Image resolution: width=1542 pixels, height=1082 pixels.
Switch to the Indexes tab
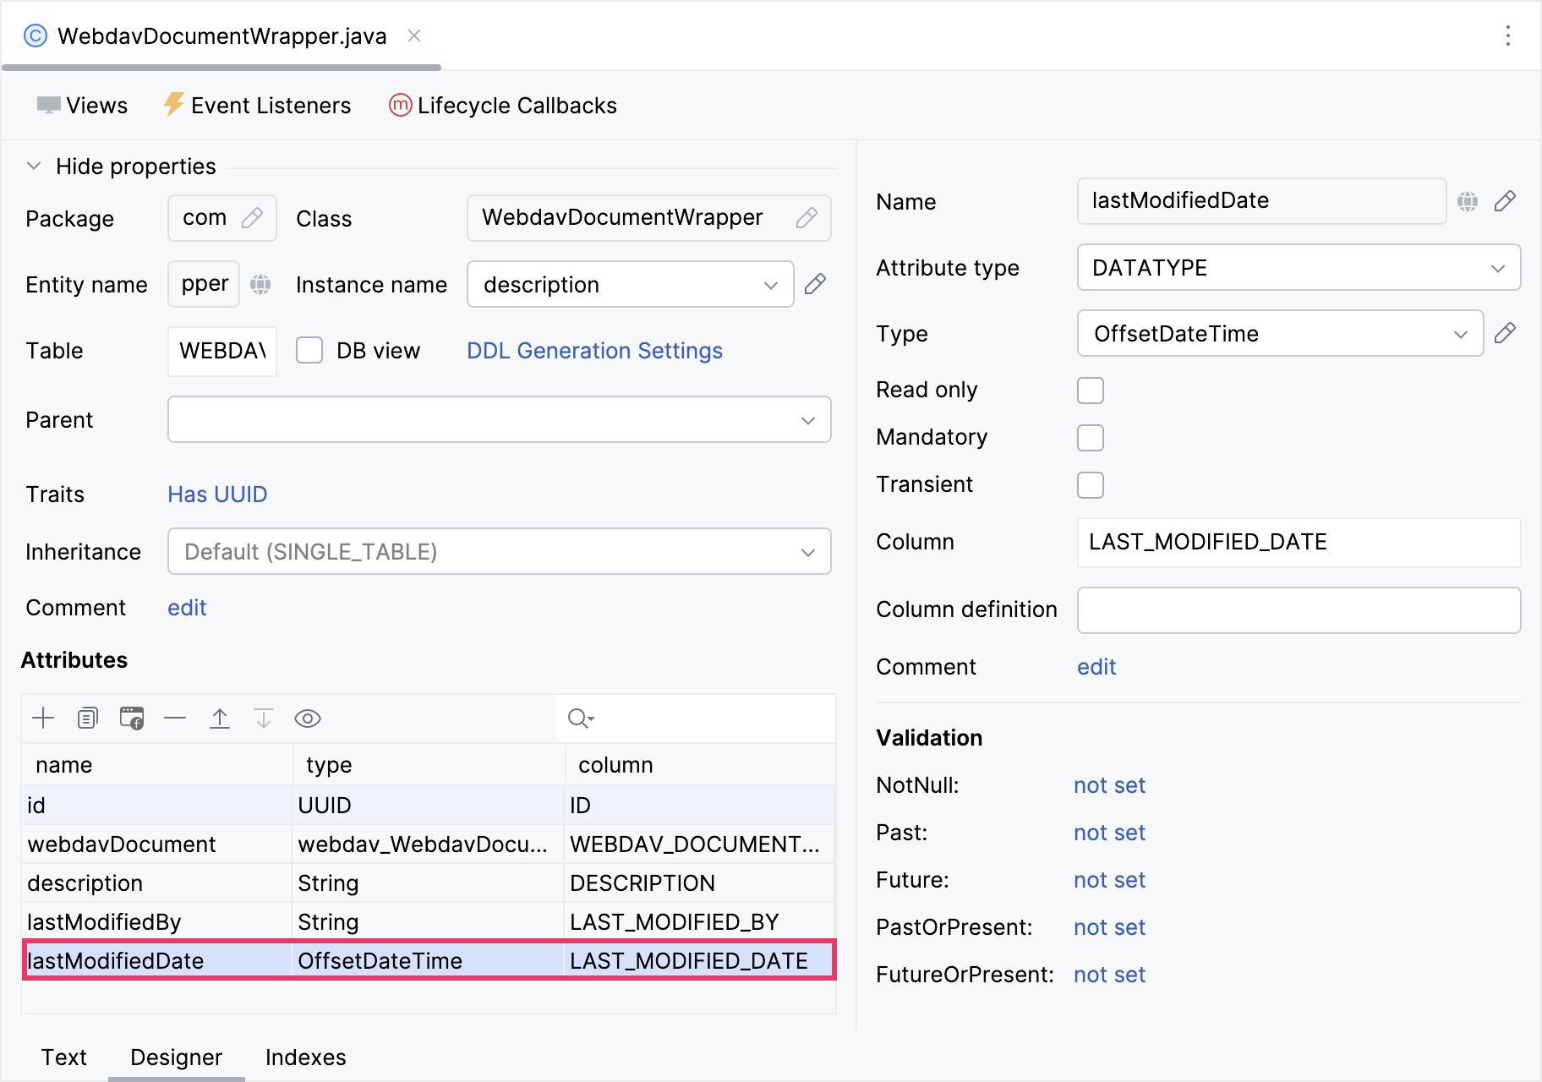click(x=304, y=1057)
